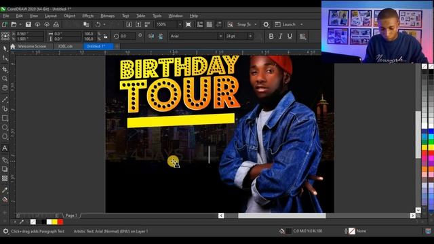
Task: Click the Undo arrow icon
Action: click(98, 24)
